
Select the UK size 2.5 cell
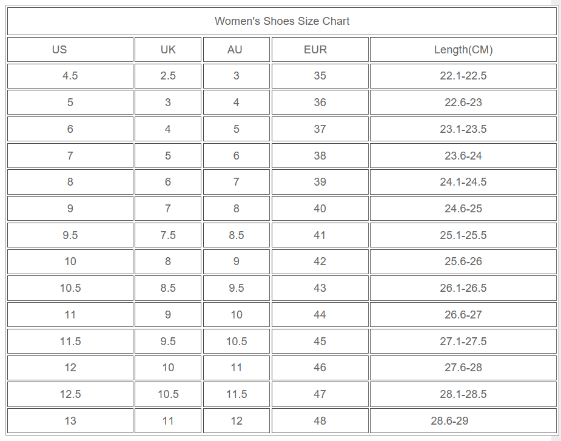[x=168, y=76]
